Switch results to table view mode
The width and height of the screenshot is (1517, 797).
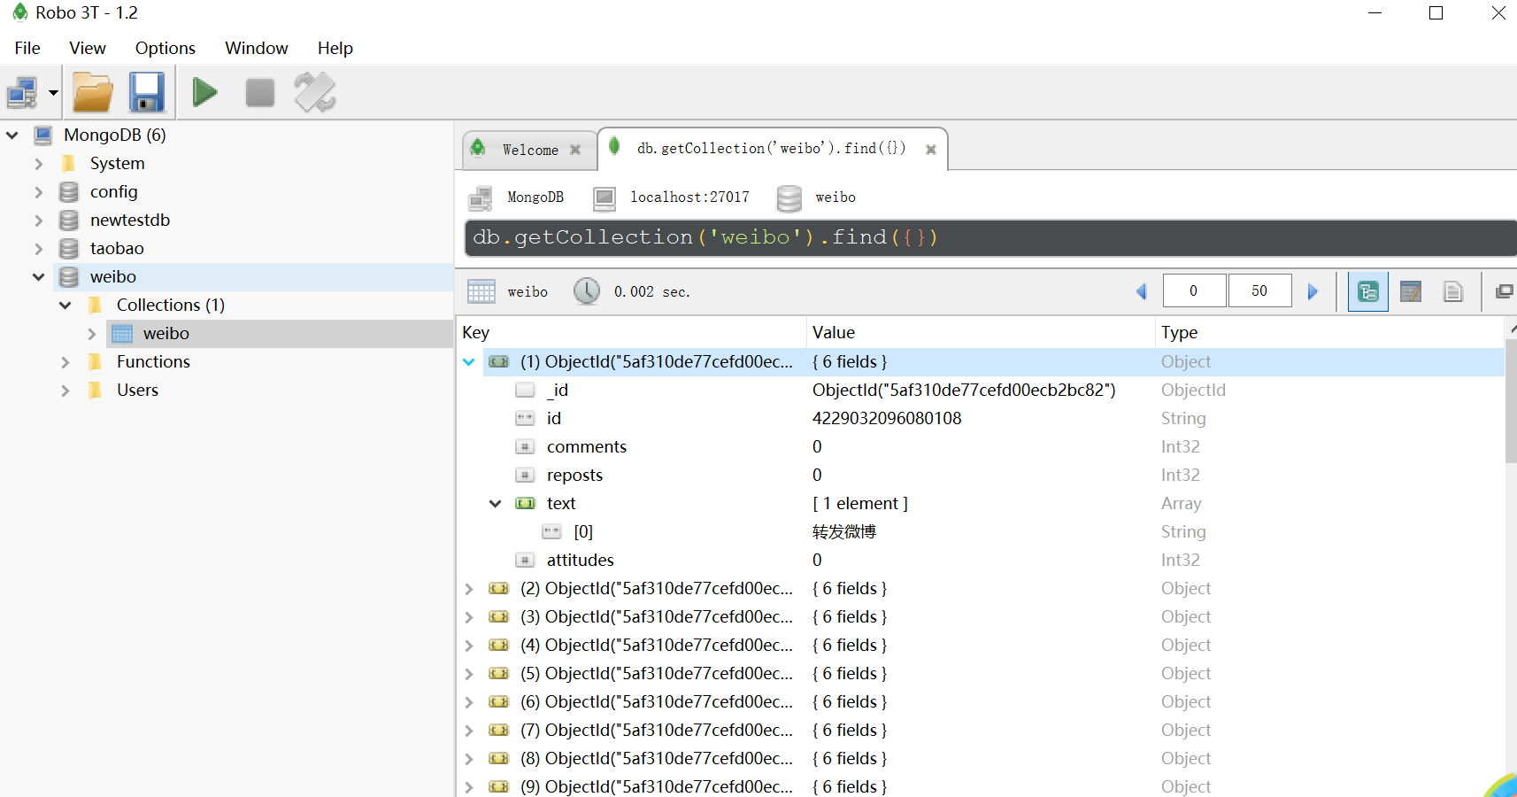point(1411,291)
